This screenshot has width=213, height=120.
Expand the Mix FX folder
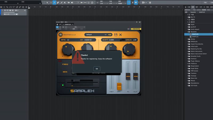click(x=188, y=17)
